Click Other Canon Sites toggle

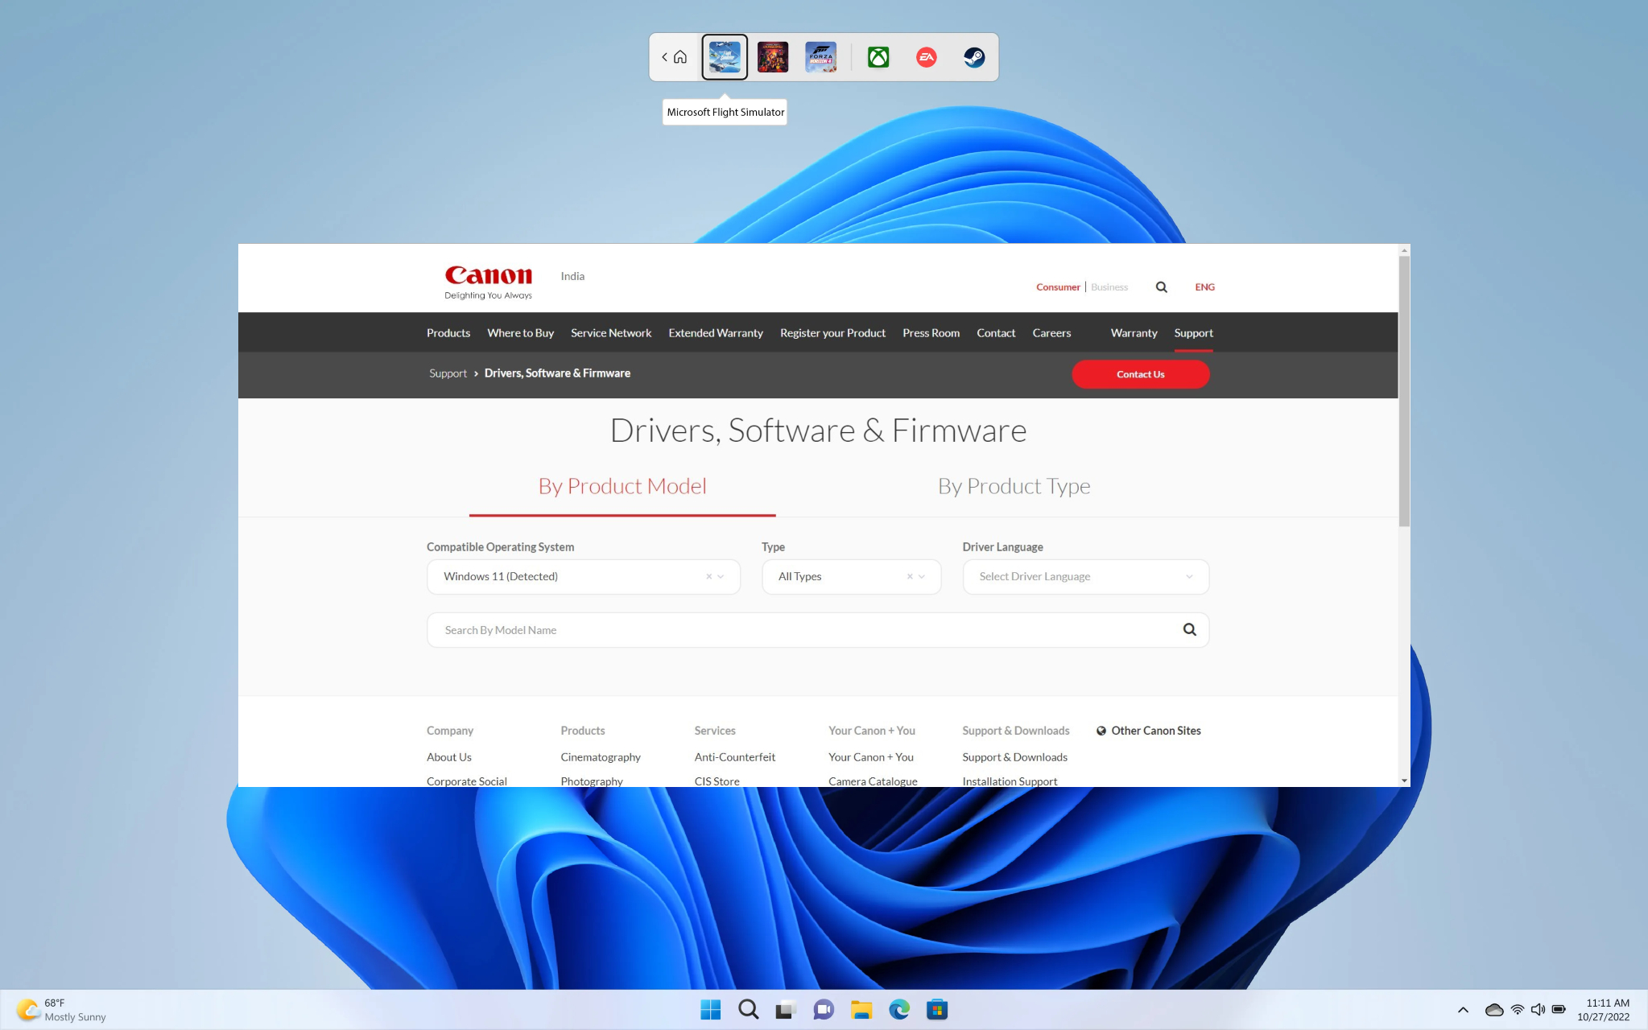click(1148, 730)
